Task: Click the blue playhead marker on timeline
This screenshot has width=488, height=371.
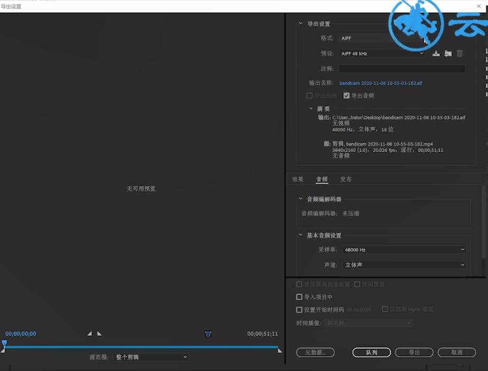Action: [4, 343]
